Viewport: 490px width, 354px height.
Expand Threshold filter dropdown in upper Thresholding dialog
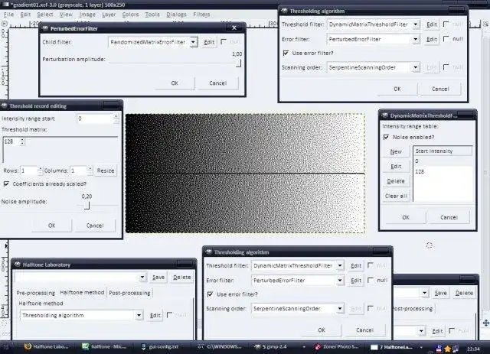point(415,24)
